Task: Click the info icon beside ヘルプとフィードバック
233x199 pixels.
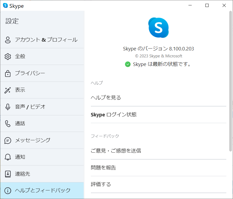Action: click(x=8, y=190)
